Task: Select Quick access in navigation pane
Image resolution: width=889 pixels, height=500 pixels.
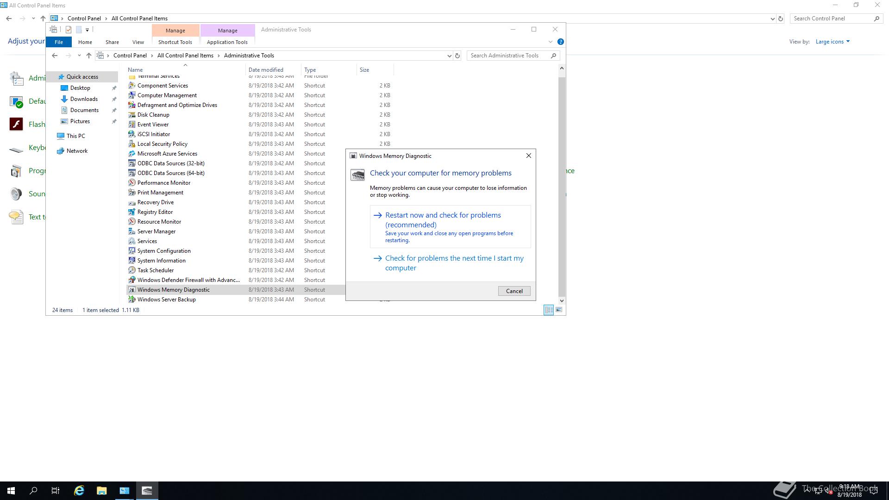Action: (82, 77)
